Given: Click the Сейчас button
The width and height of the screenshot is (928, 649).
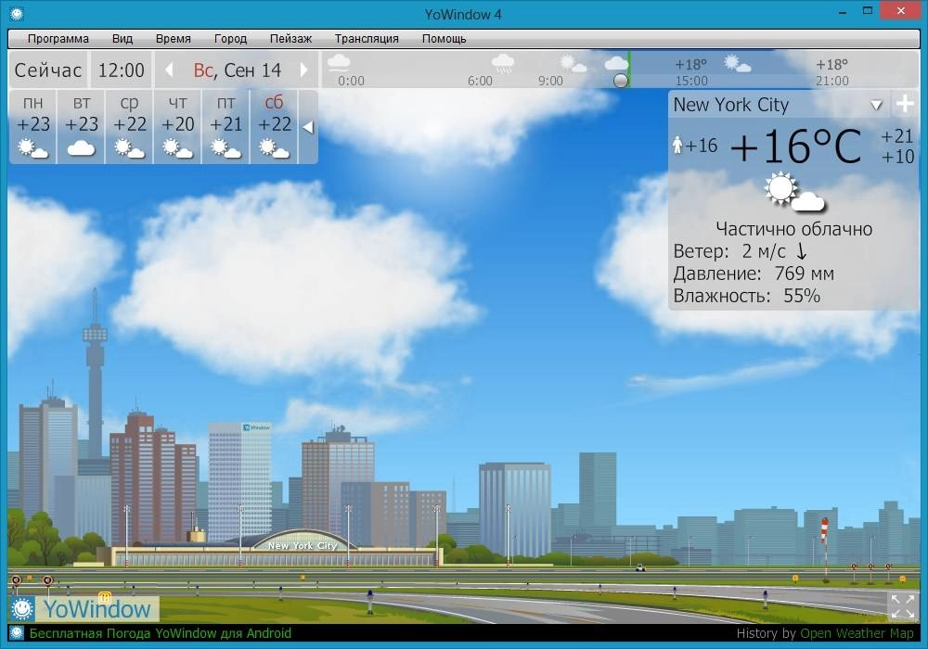Looking at the screenshot, I should click(48, 70).
